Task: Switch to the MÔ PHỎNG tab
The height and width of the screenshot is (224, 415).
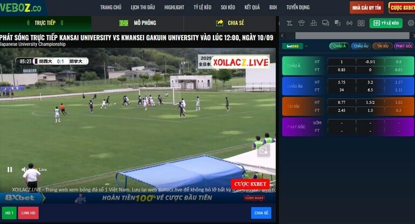Action: tap(138, 23)
